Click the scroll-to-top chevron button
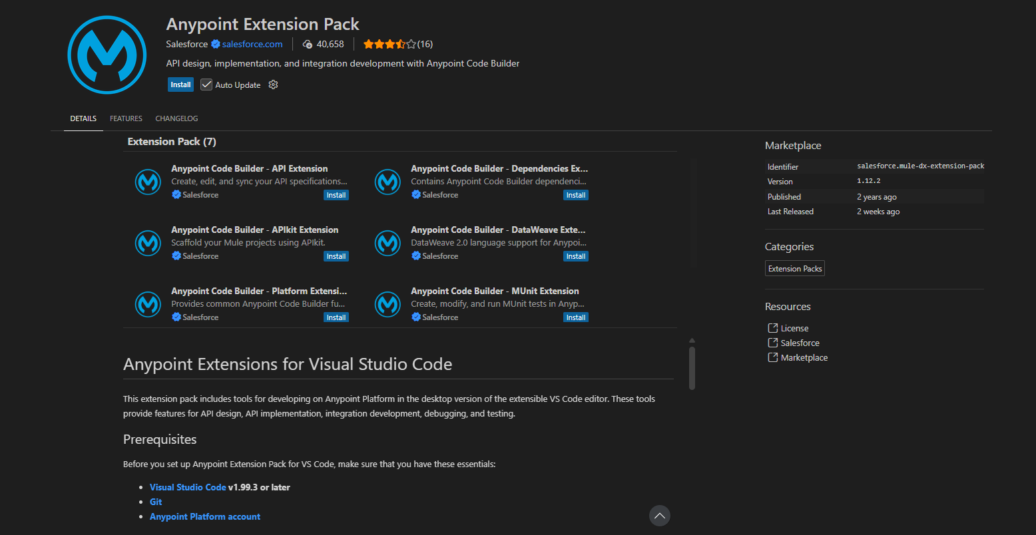 [x=659, y=516]
